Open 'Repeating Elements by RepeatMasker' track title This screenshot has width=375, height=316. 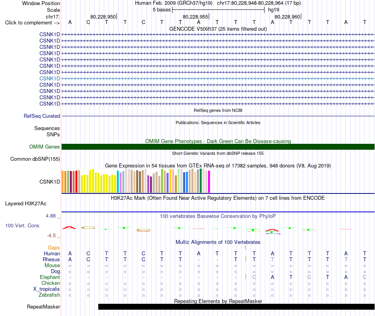point(218,301)
